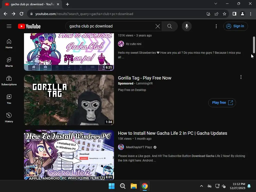Open the taskbar clock and date
Image resolution: width=256 pixels, height=192 pixels.
pyautogui.click(x=237, y=186)
